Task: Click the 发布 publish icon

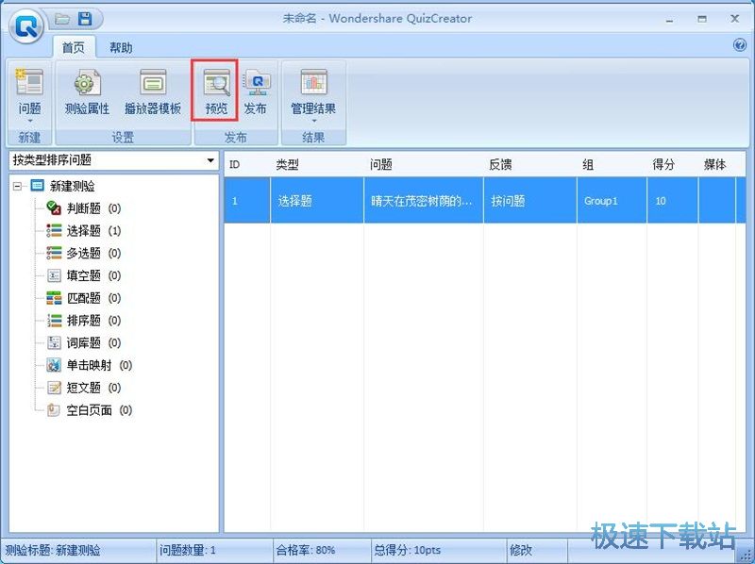Action: click(x=256, y=92)
